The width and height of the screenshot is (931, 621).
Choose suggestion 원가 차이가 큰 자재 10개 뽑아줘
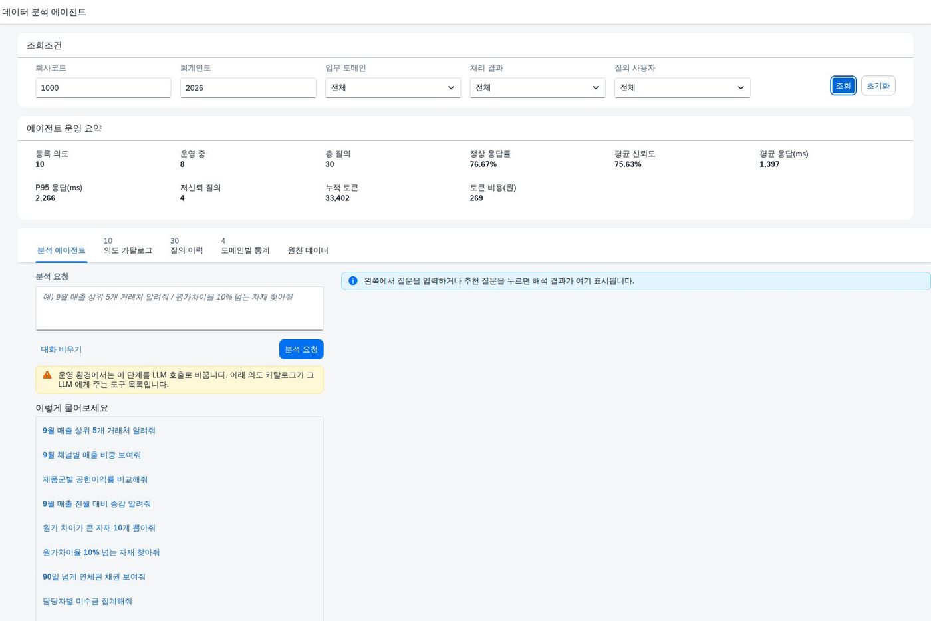pyautogui.click(x=99, y=528)
